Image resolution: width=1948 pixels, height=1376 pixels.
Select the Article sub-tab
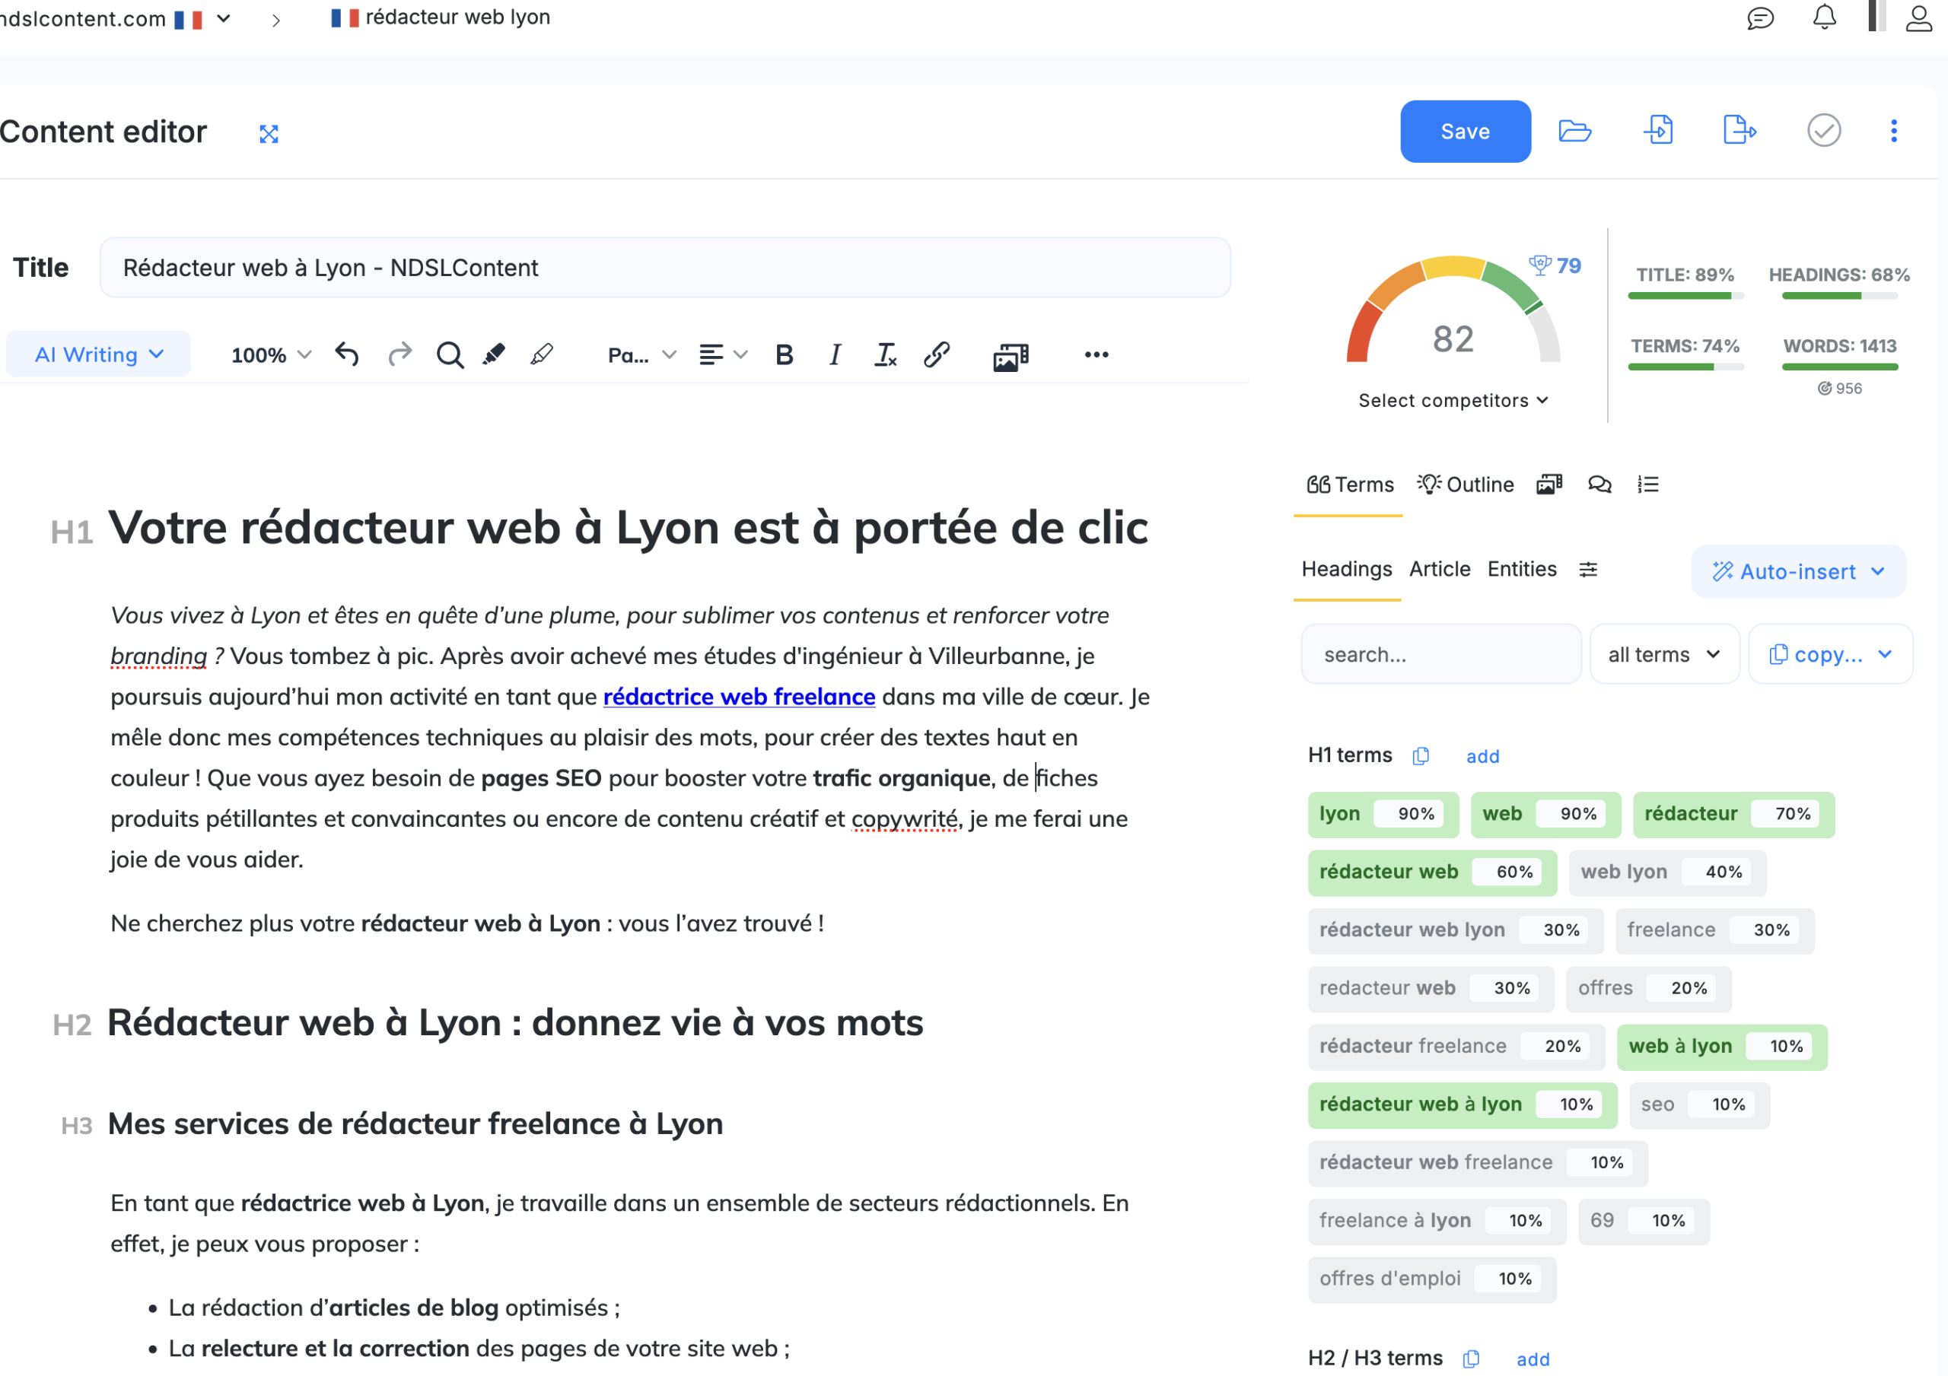point(1439,569)
